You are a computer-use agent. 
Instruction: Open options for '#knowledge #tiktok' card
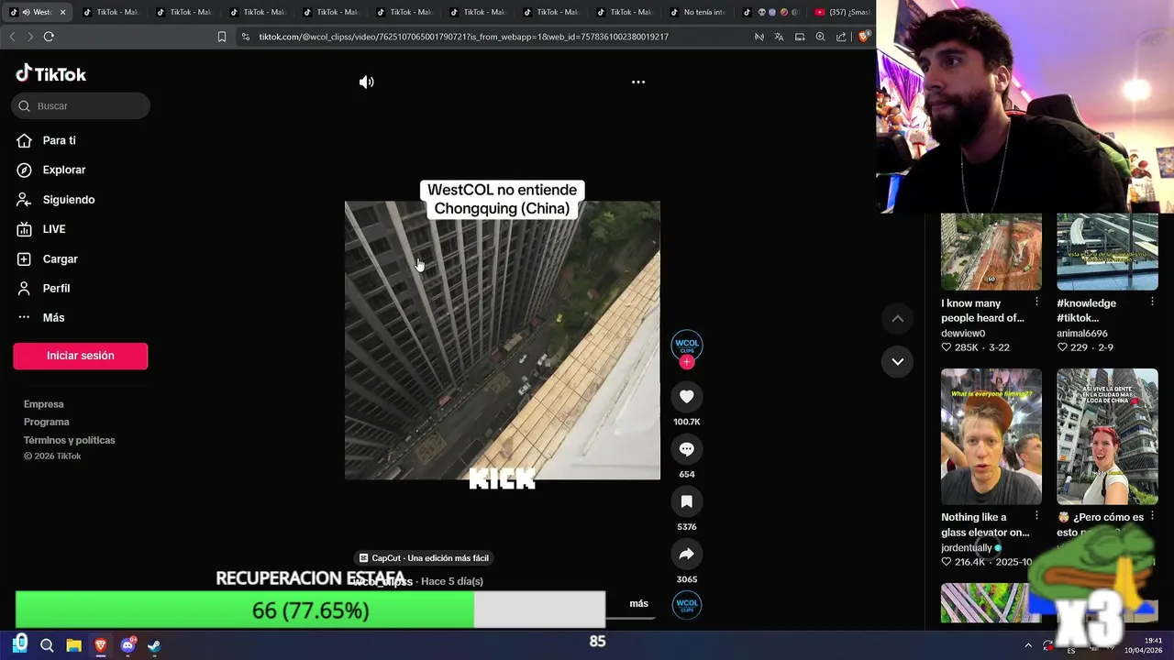point(1152,302)
